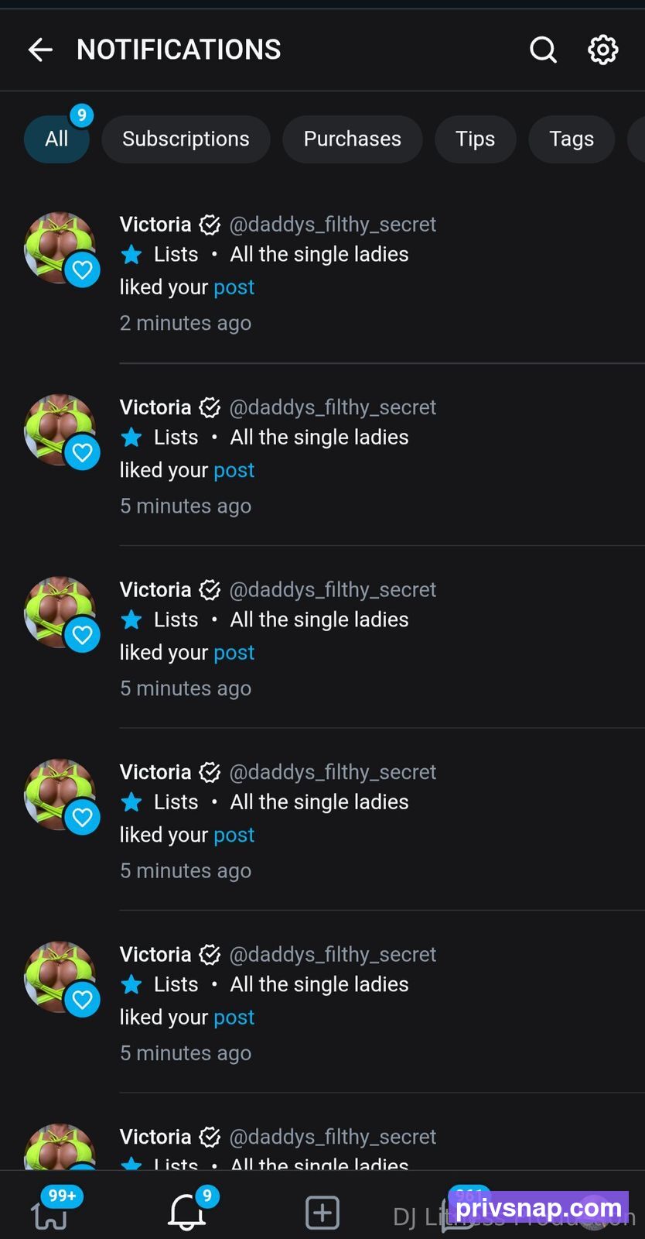
Task: Click the blue star icon in first notification
Action: point(131,254)
